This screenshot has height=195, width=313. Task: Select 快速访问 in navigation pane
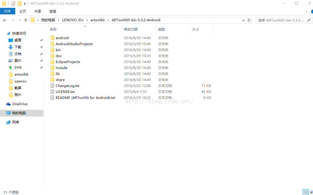pyautogui.click(x=19, y=33)
